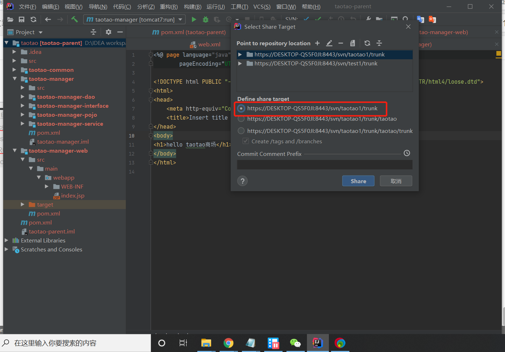
Task: Open the taotao-manager run configuration dropdown
Action: [x=180, y=19]
